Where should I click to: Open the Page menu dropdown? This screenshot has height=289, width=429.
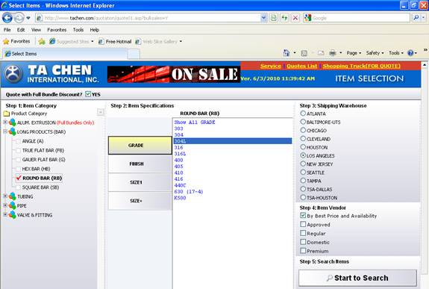(354, 53)
